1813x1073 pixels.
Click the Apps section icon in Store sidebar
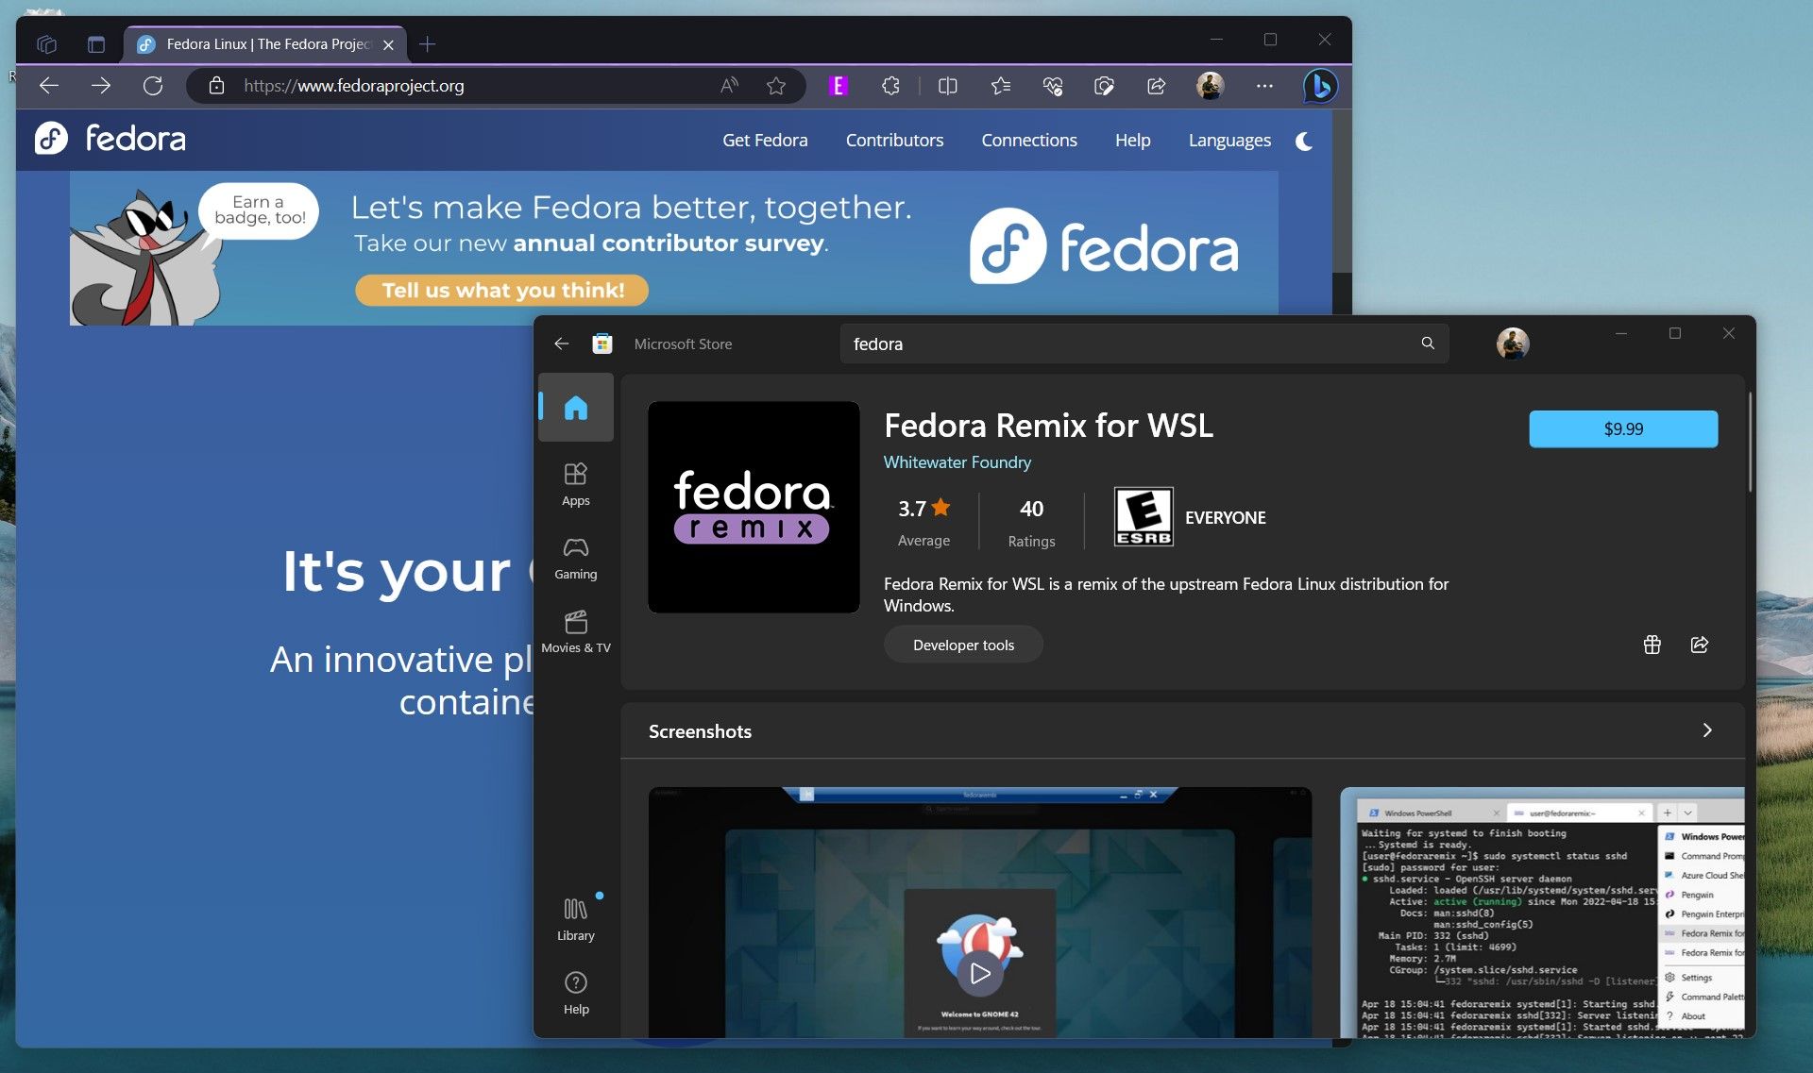pyautogui.click(x=576, y=484)
